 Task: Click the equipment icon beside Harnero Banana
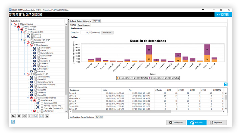pyautogui.click(x=34, y=53)
